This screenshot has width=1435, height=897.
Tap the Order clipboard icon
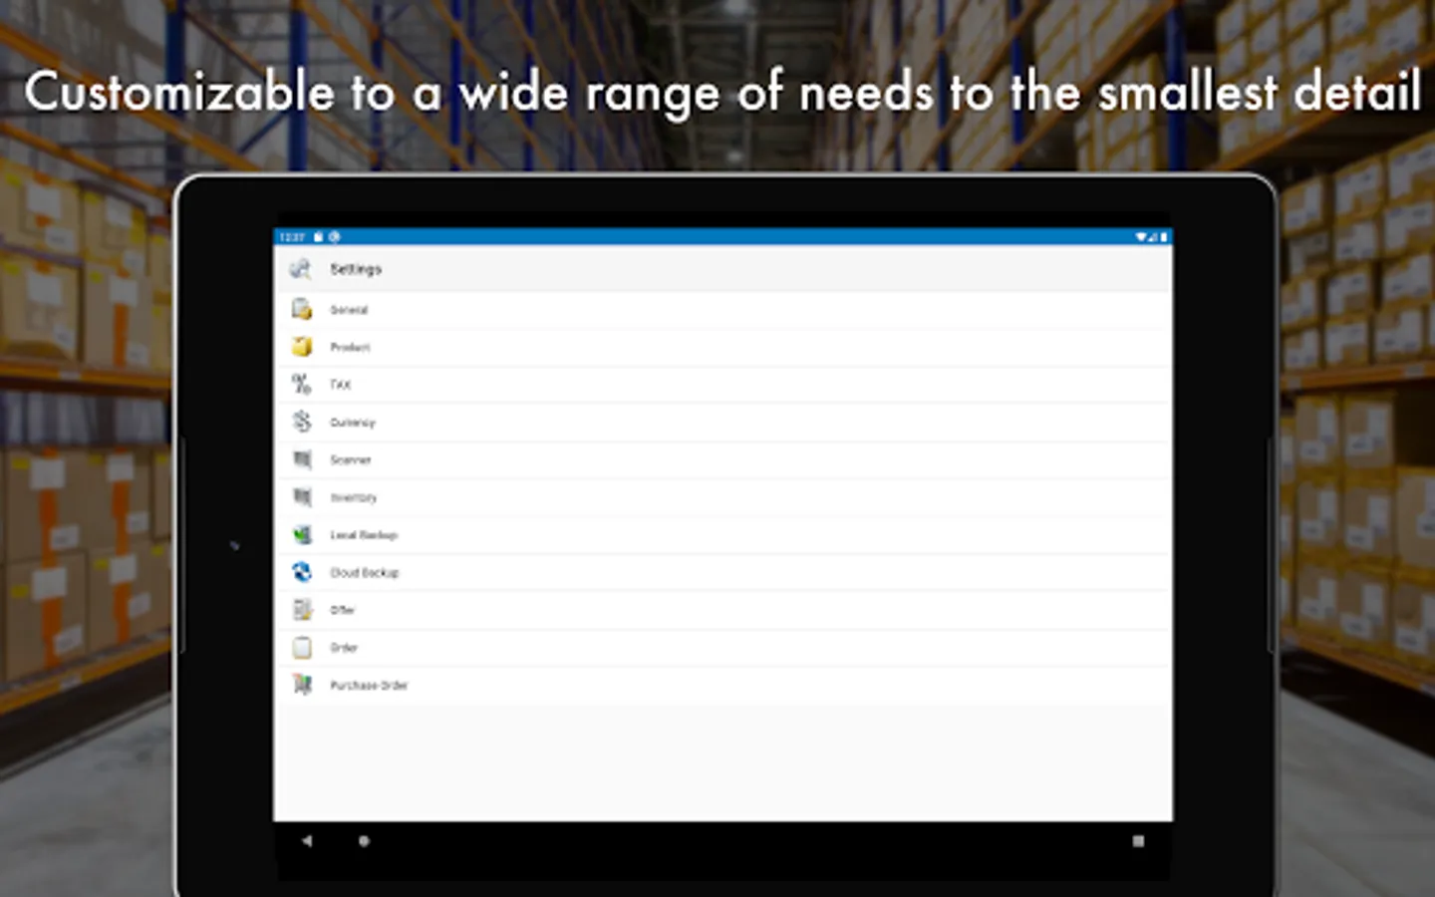(x=301, y=647)
